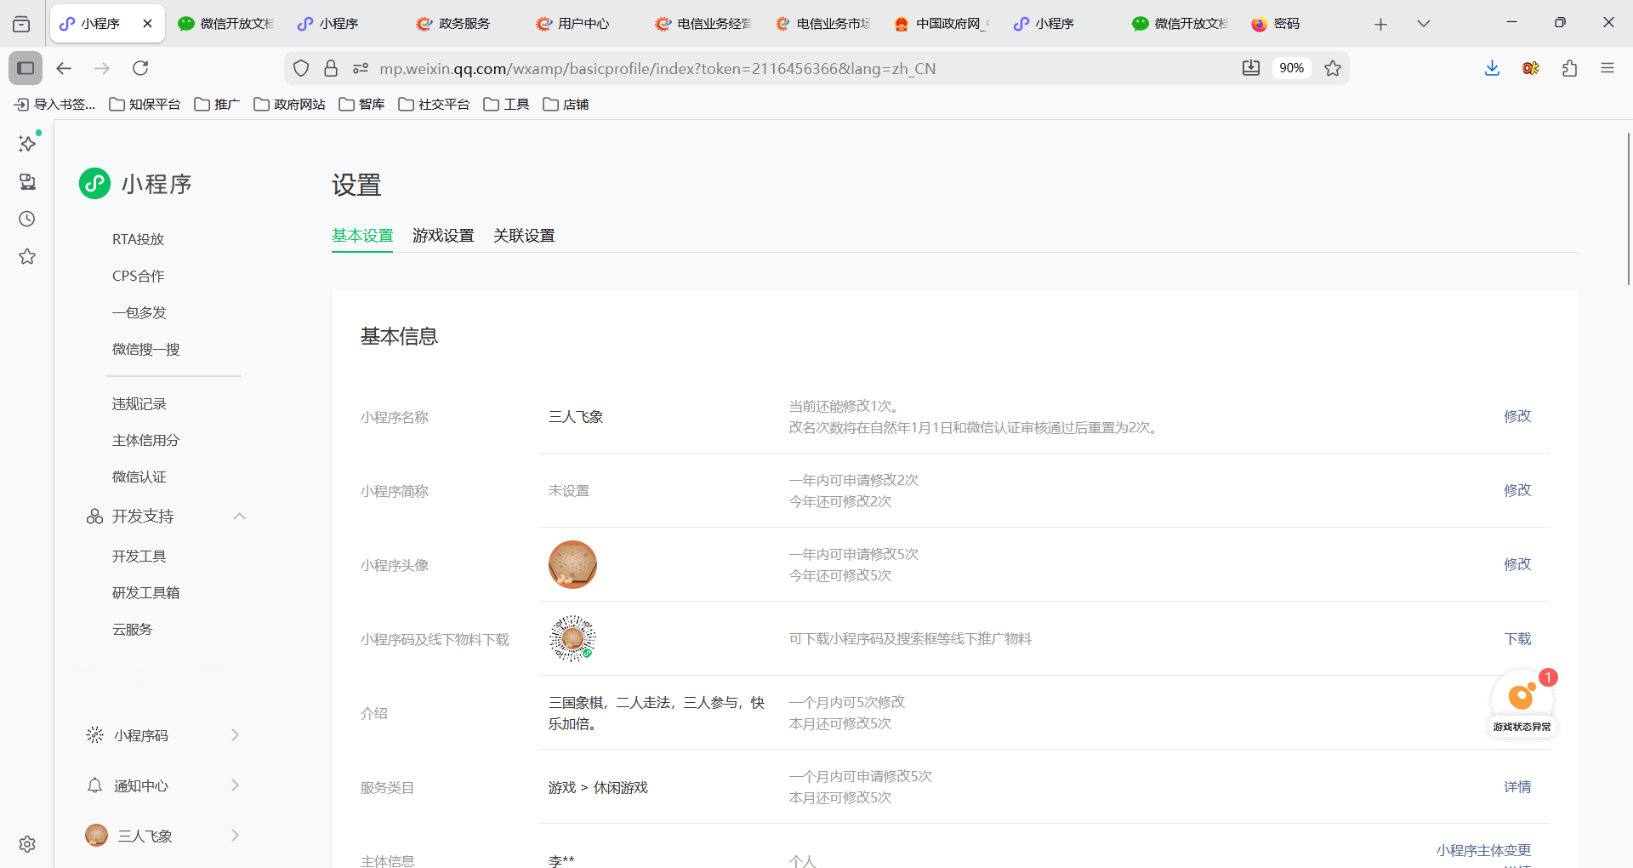Click the site security padlock icon

[331, 68]
